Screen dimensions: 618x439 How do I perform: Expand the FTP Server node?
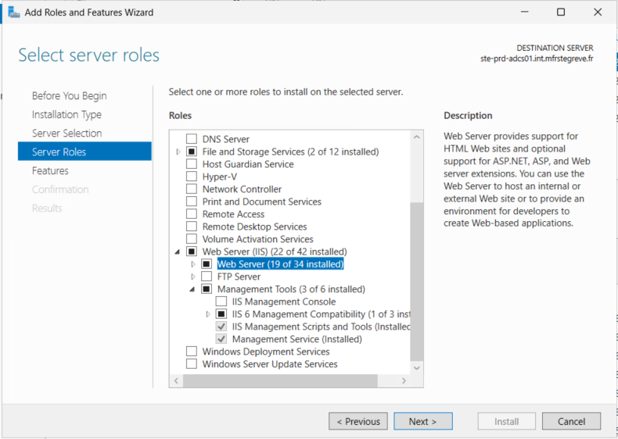[193, 277]
